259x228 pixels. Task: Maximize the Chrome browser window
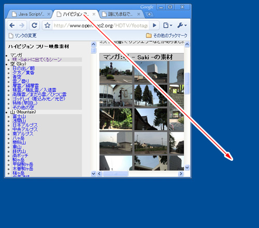click(x=170, y=7)
